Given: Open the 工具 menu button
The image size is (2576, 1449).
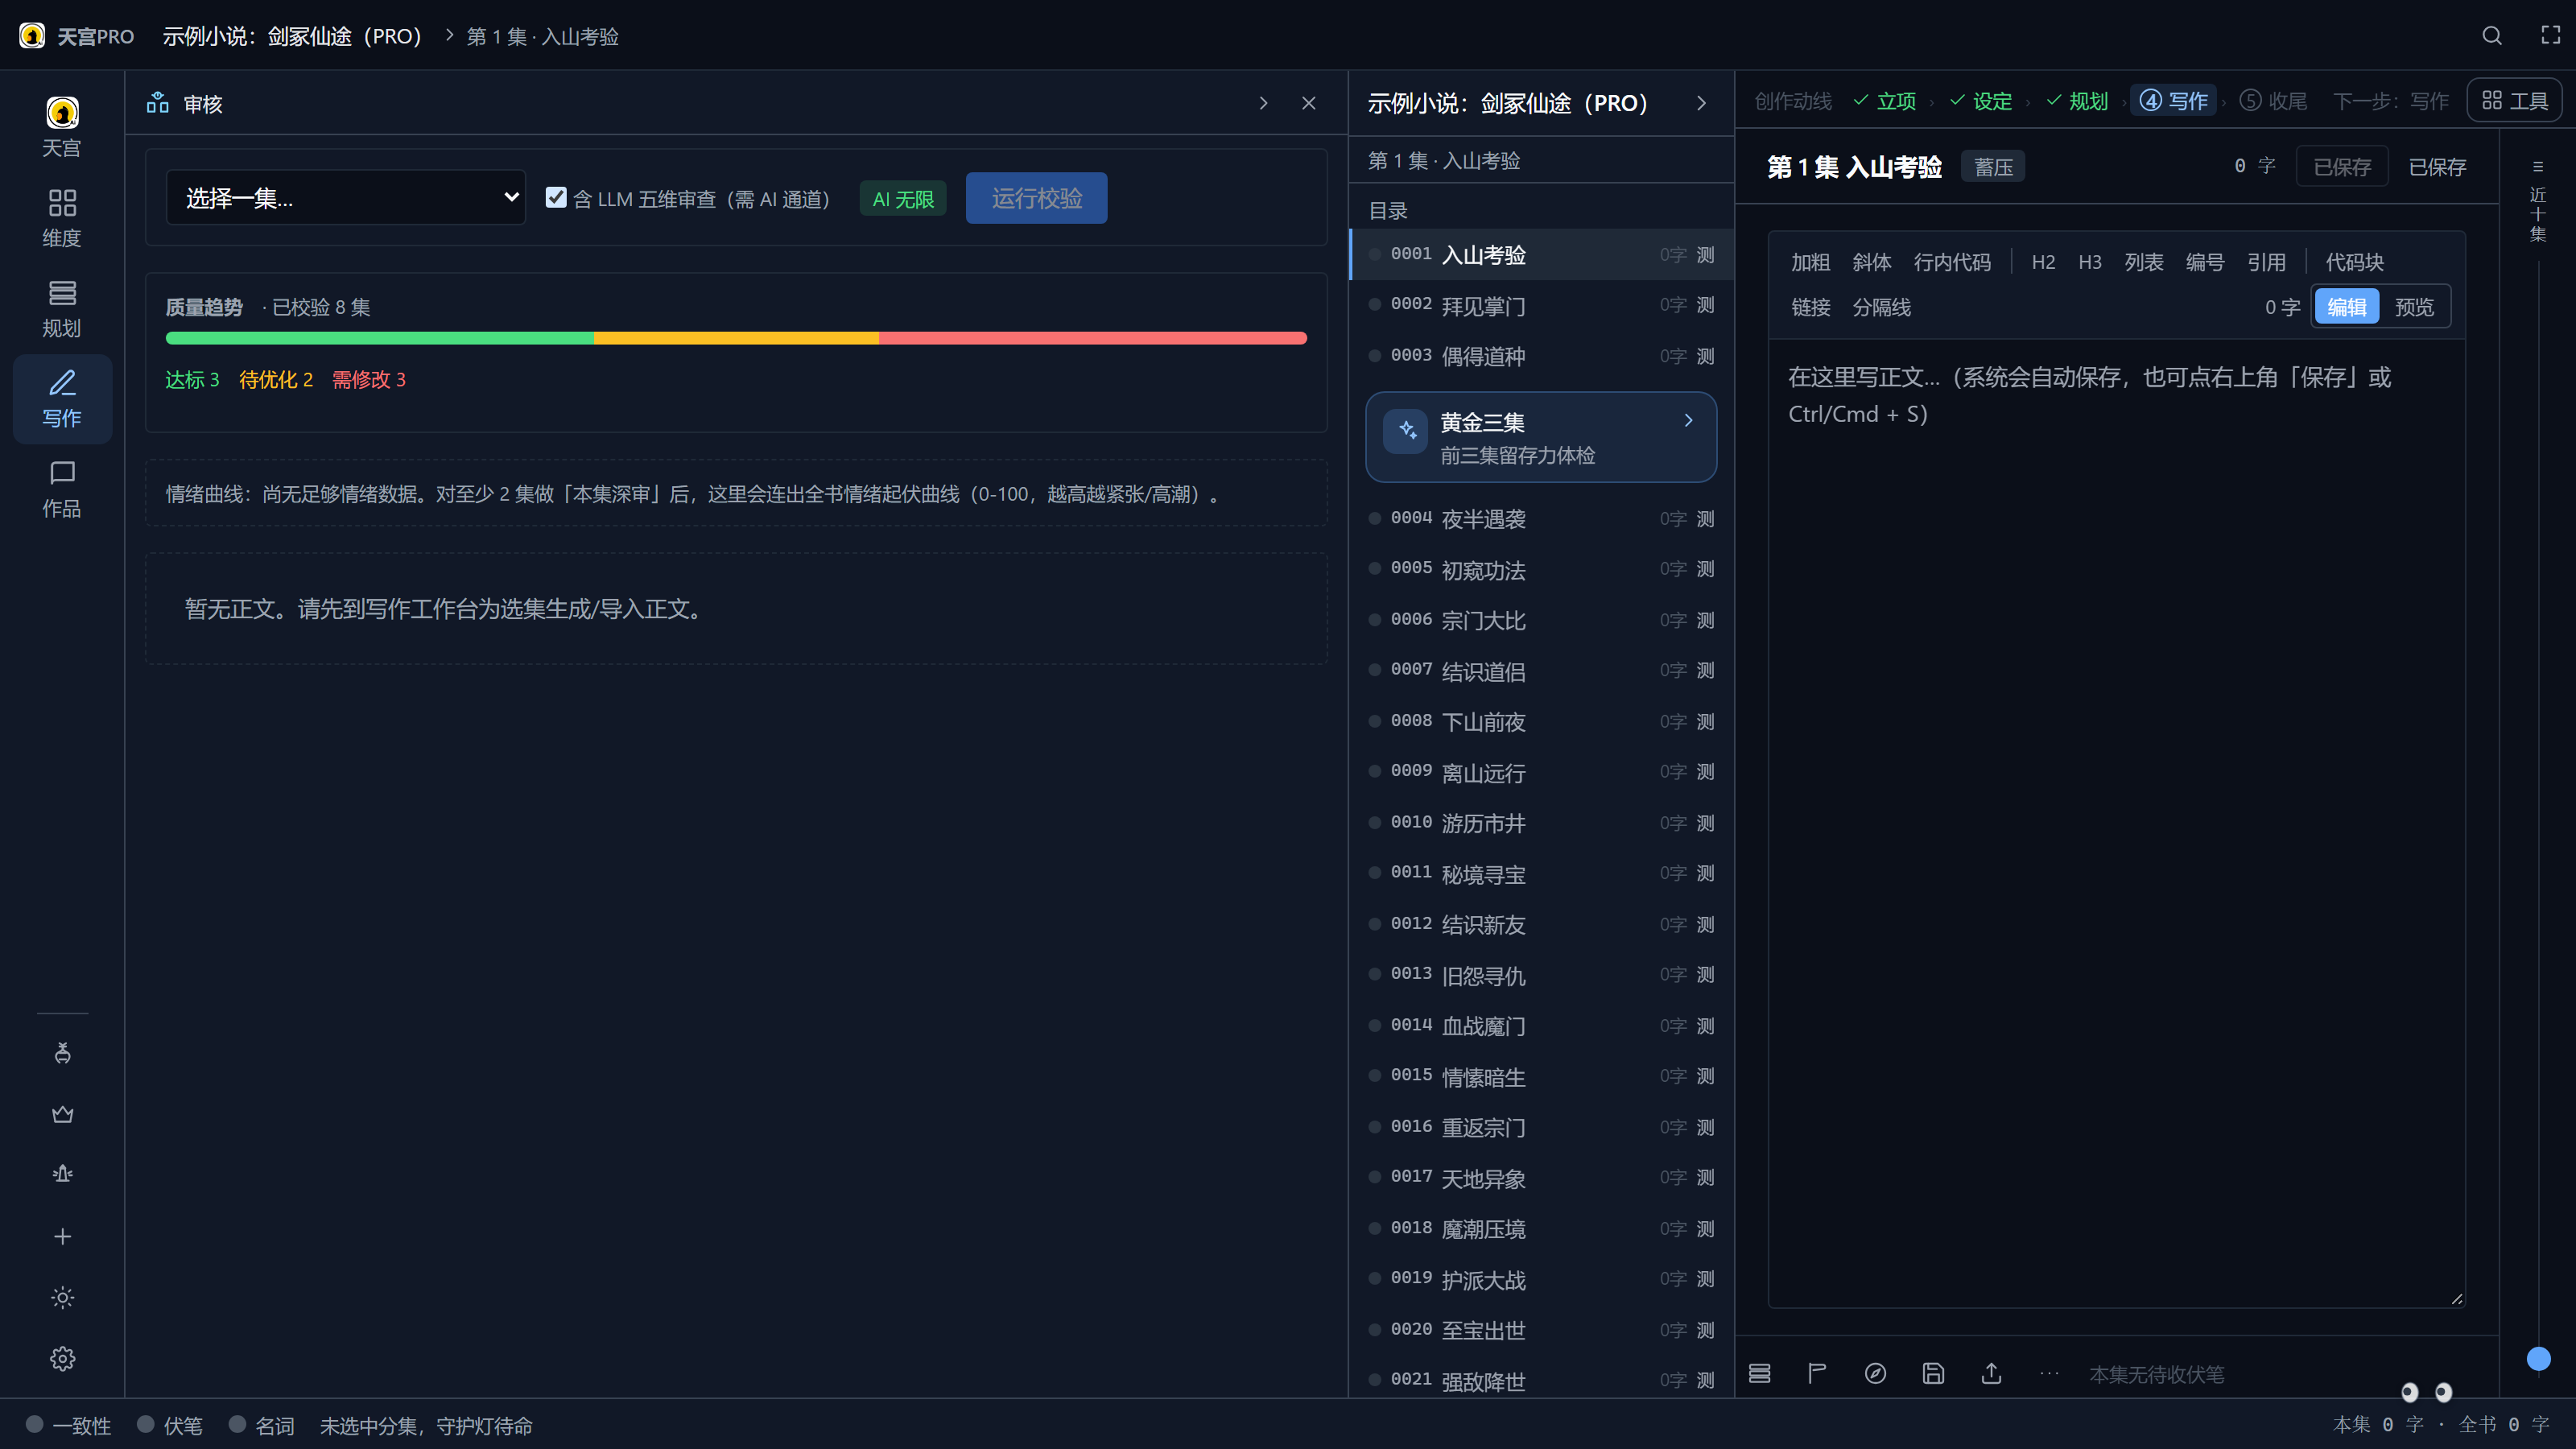Looking at the screenshot, I should pos(2514,100).
